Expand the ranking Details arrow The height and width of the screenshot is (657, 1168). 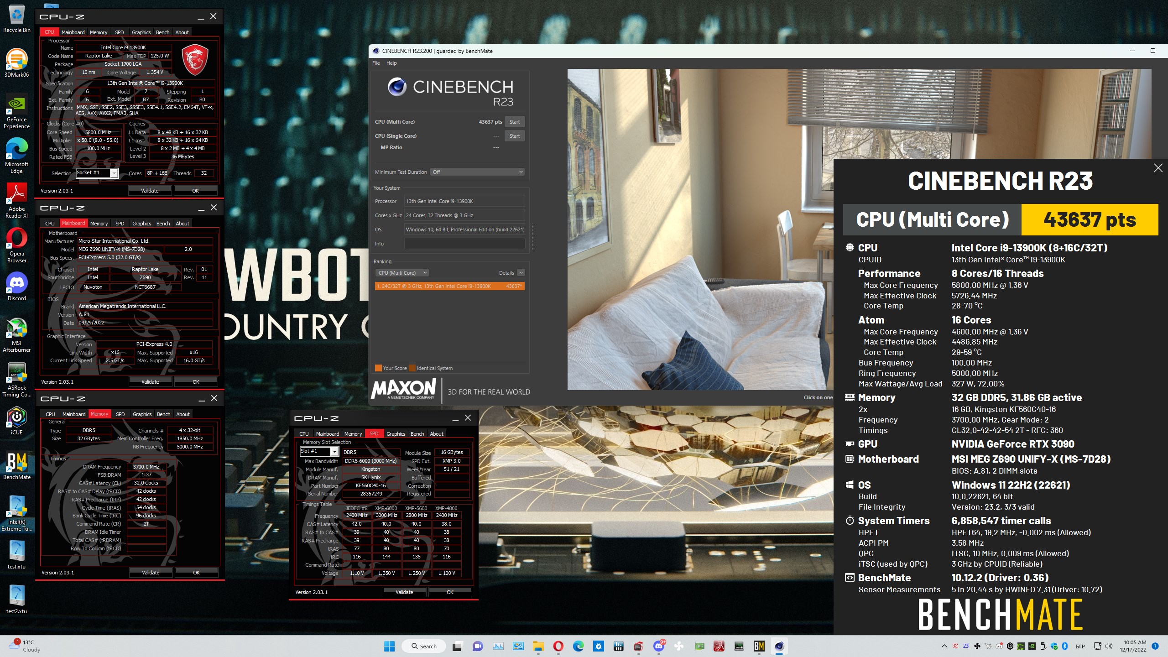[521, 273]
